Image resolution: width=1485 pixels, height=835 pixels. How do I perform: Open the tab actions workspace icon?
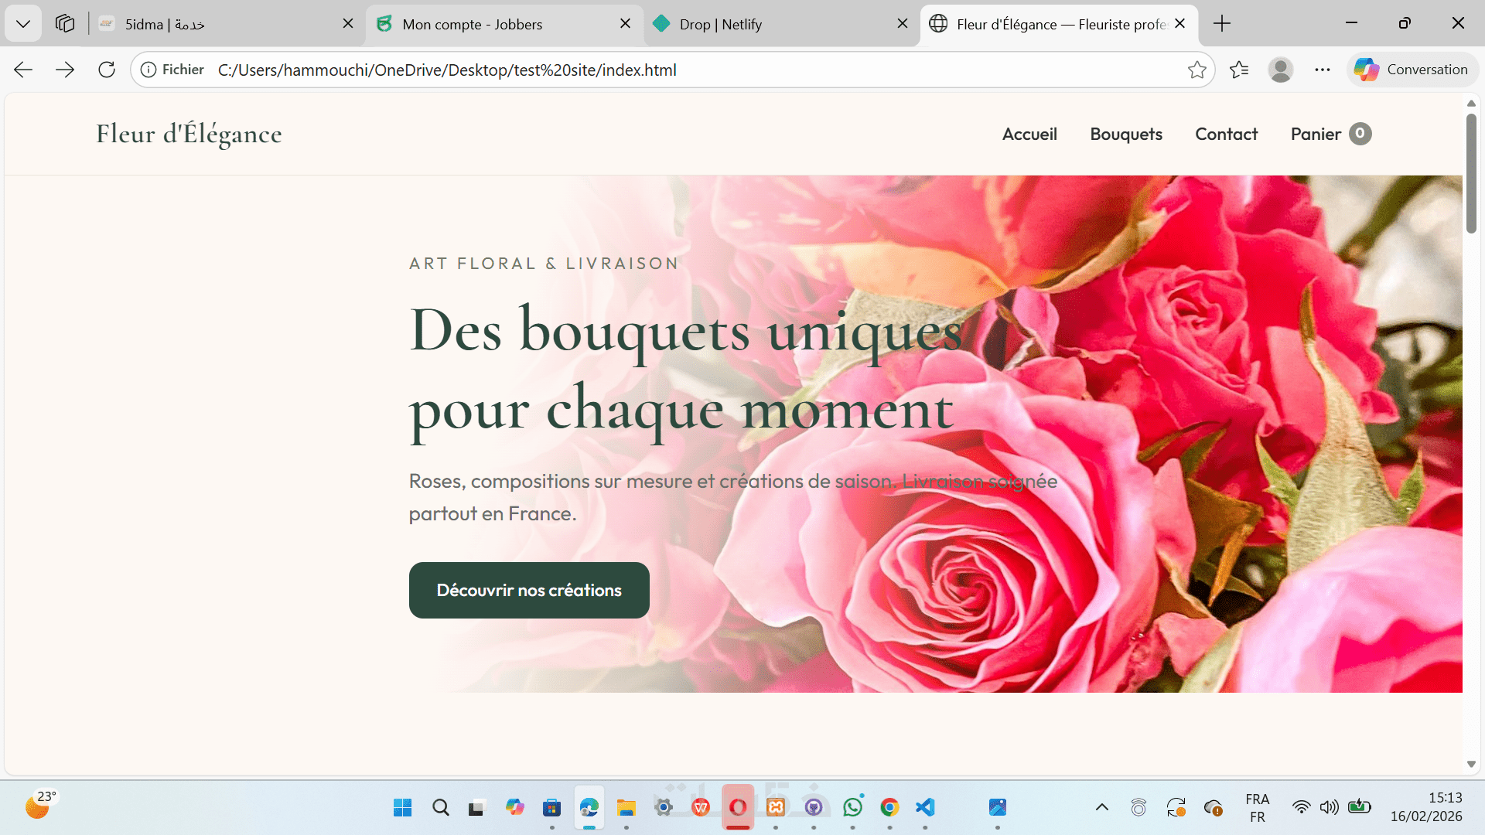click(x=65, y=24)
